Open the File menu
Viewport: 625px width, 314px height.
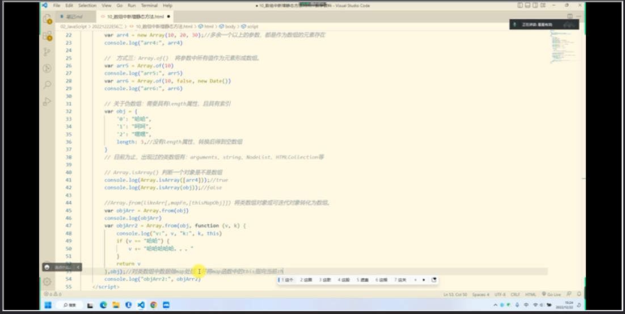coord(57,6)
